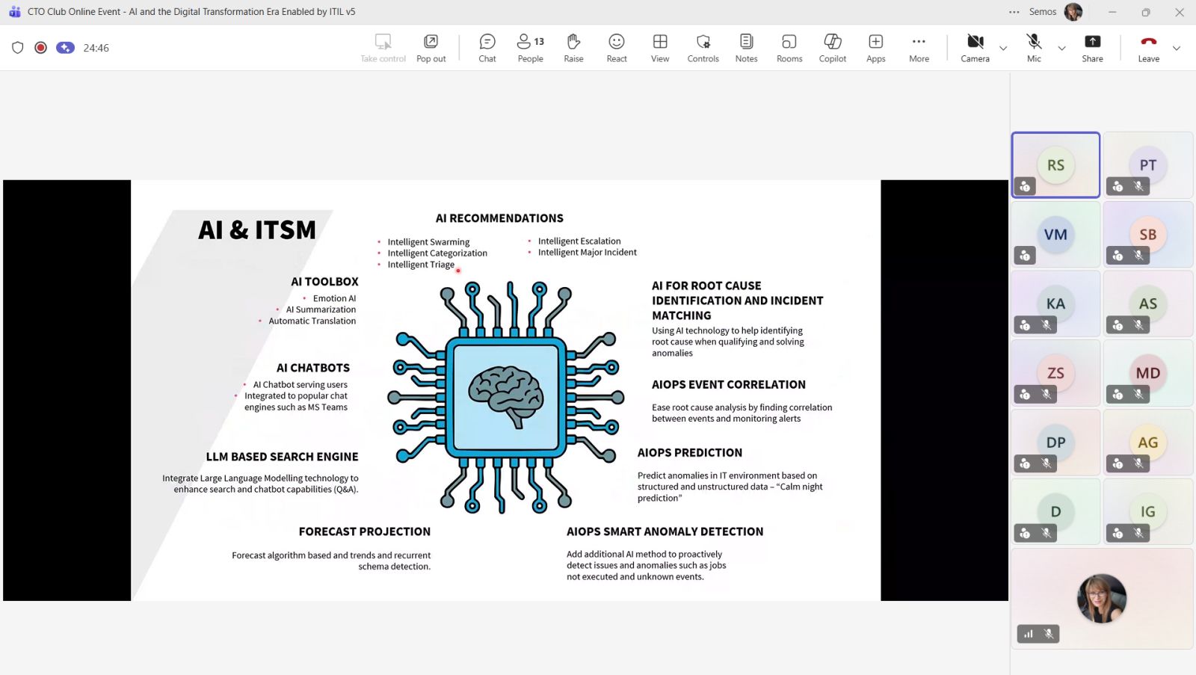
Task: Open breakout Rooms
Action: (x=789, y=48)
